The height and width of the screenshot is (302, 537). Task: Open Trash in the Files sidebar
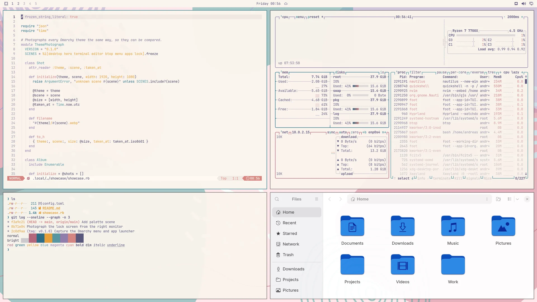(297, 255)
